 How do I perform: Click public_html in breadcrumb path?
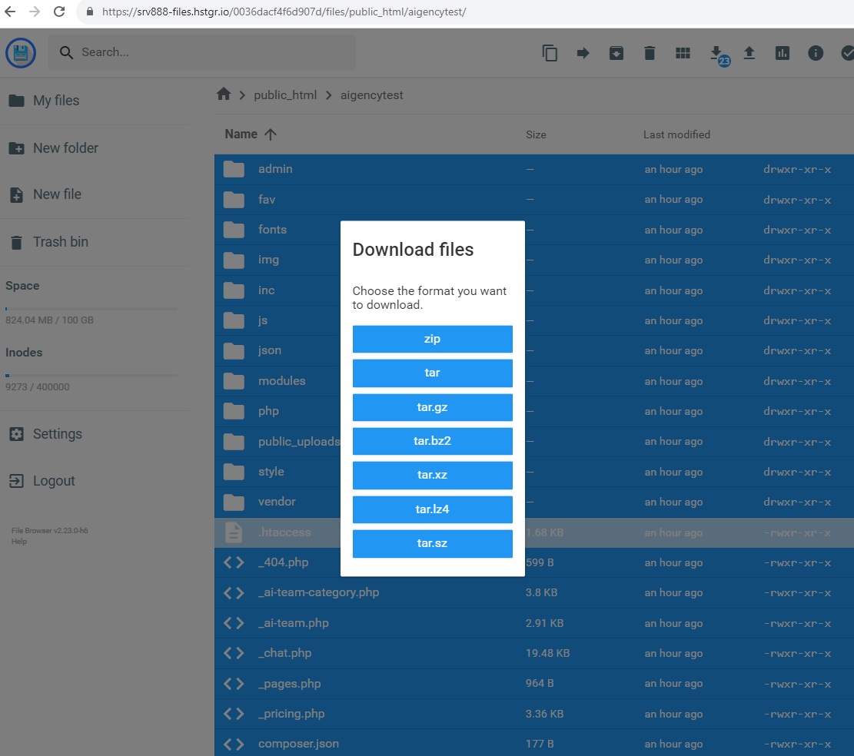[284, 95]
